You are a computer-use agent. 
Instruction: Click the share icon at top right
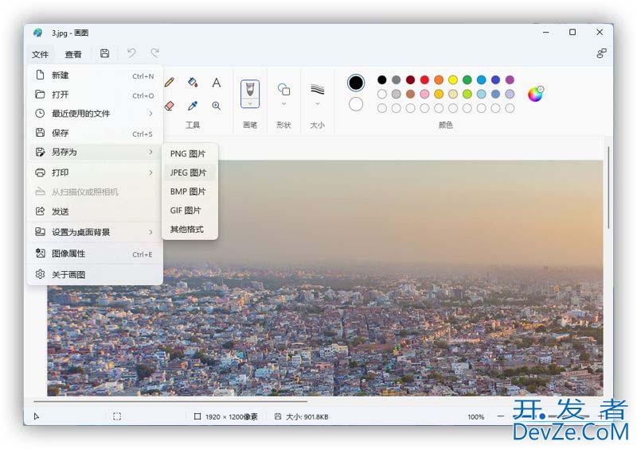pos(601,53)
